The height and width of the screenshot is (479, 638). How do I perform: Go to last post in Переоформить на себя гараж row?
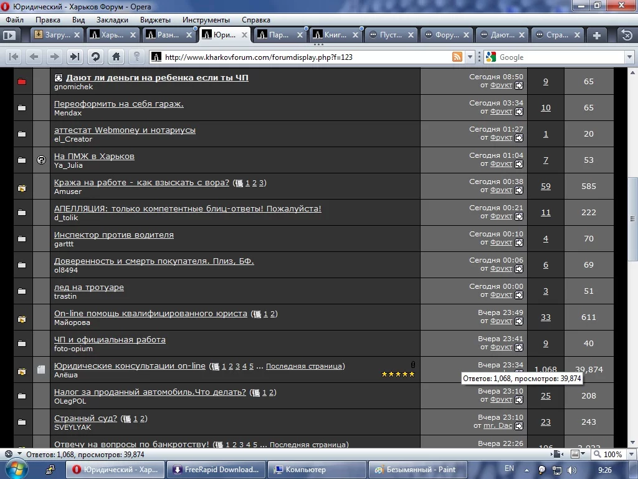coord(519,112)
